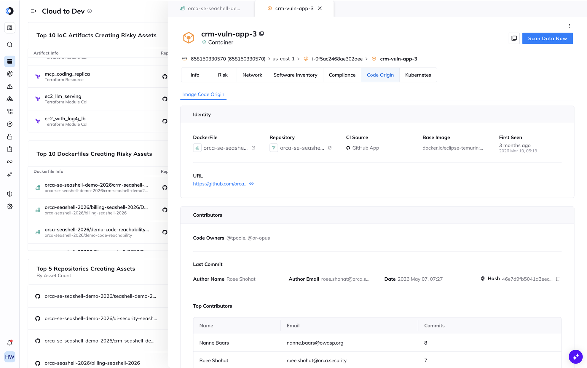Open the settings gear in sidebar
587x368 pixels.
[10, 207]
